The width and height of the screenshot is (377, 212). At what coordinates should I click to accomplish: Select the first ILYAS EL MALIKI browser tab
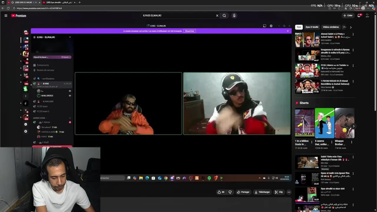click(24, 2)
